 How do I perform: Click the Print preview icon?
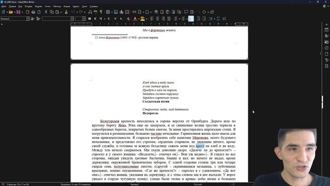click(x=39, y=12)
